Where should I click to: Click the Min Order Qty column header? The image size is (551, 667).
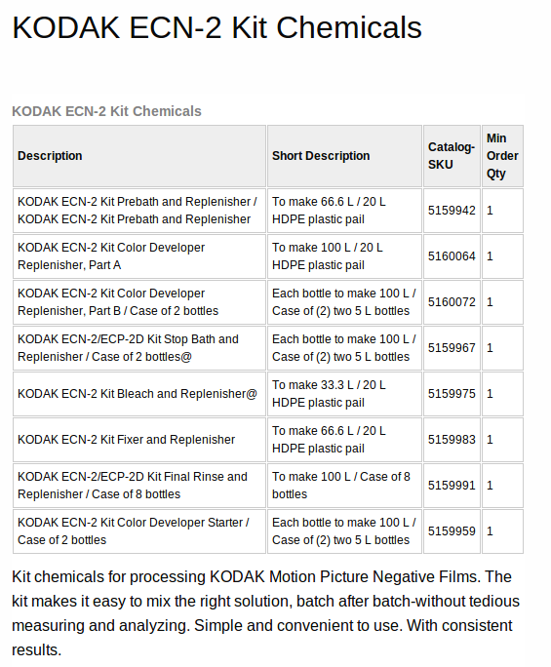pyautogui.click(x=502, y=156)
